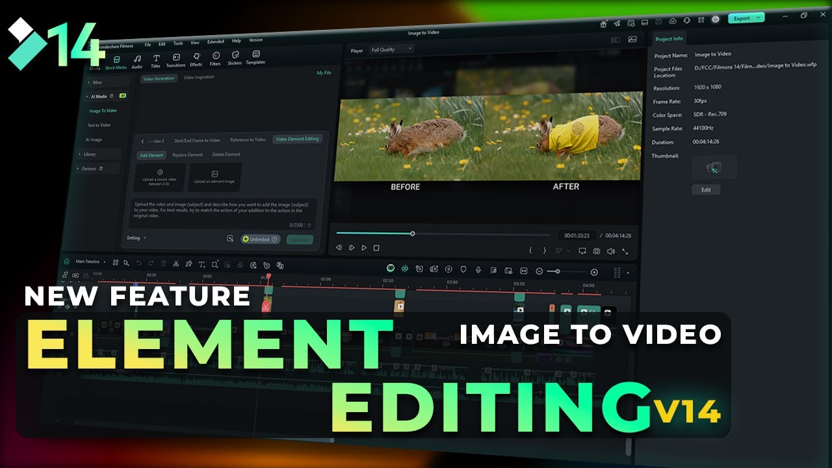The image size is (832, 468).
Task: Switch to the Video Inspiration tab
Action: point(199,77)
